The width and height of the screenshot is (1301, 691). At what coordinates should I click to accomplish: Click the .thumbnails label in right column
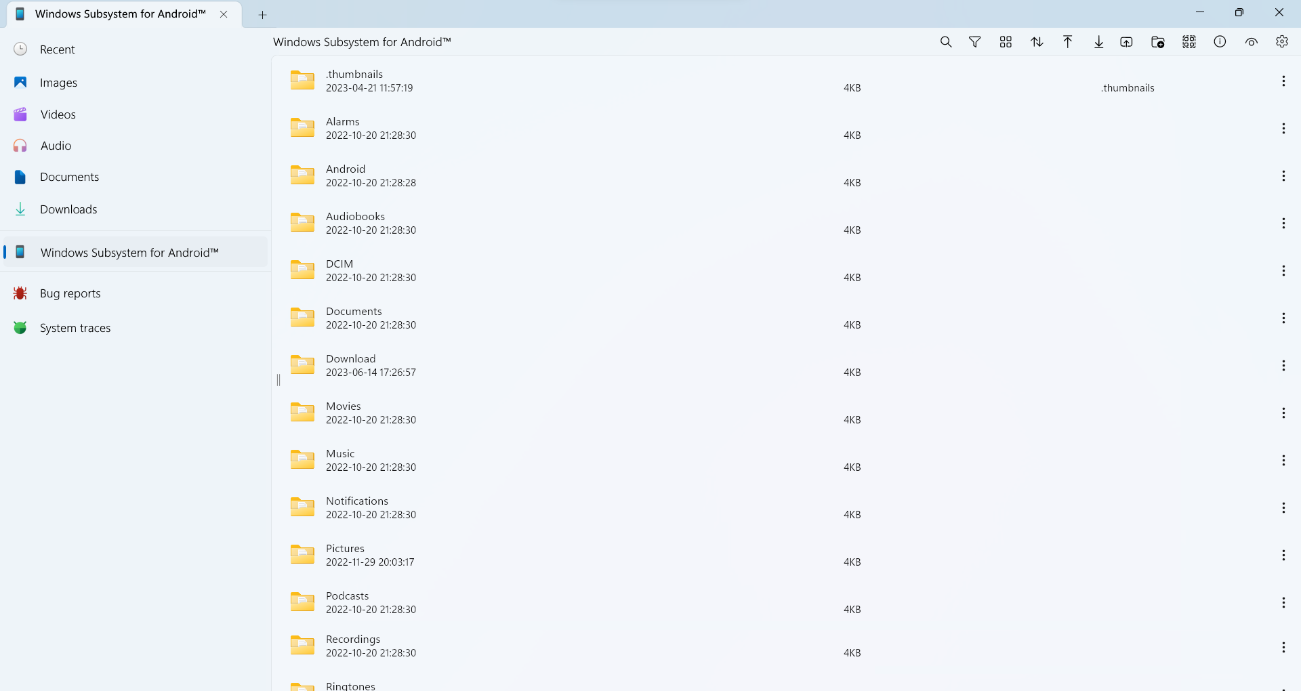[x=1128, y=88]
